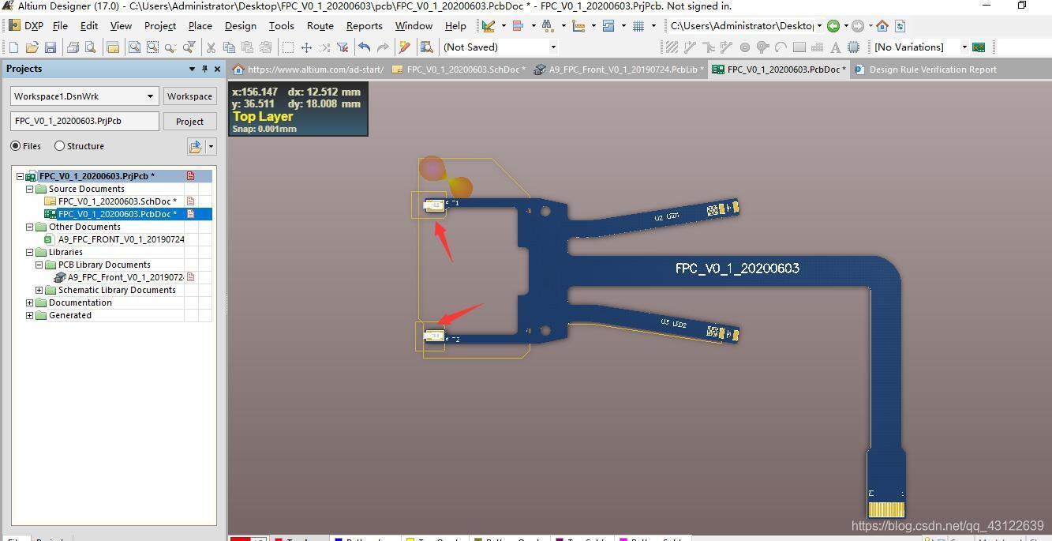The width and height of the screenshot is (1052, 541).
Task: Click the Project button
Action: (x=189, y=122)
